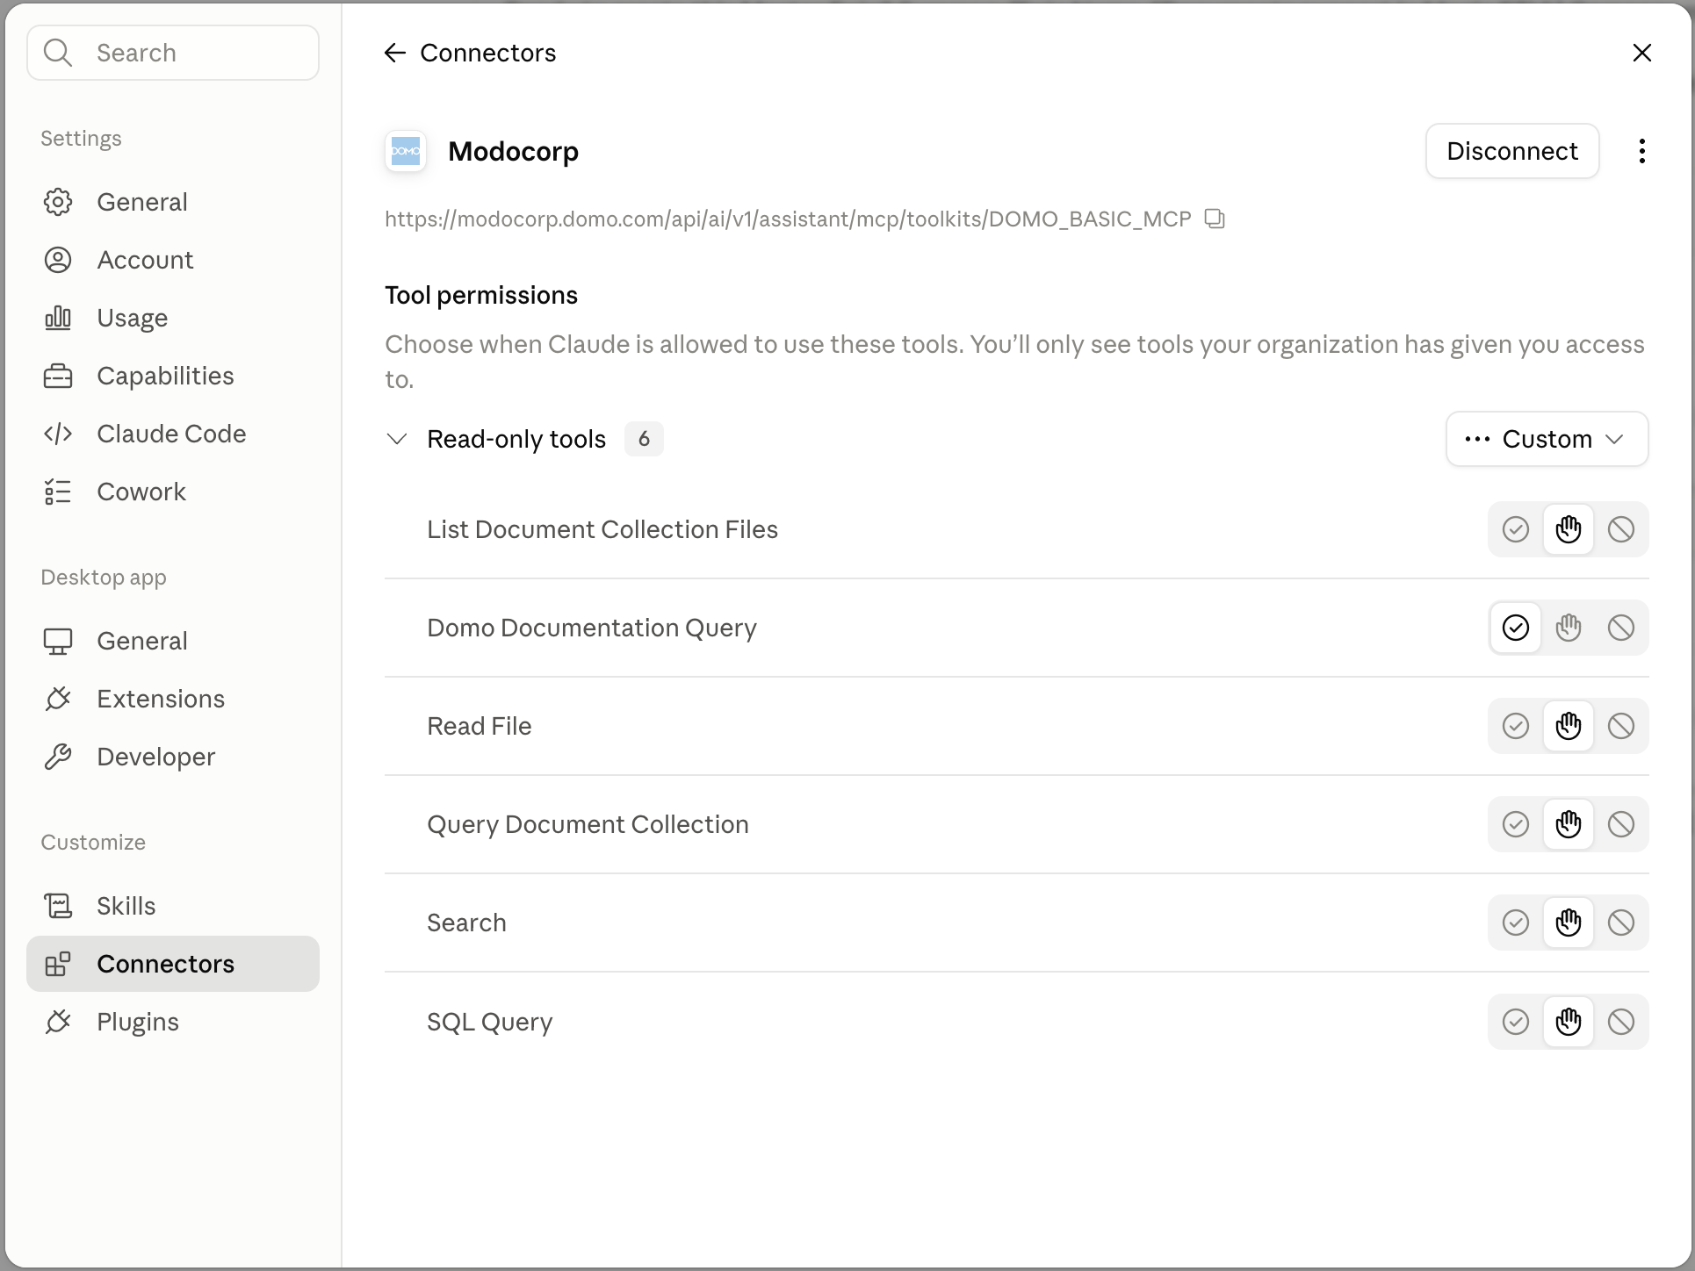
Task: Block the SQL Query tool
Action: 1621,1022
